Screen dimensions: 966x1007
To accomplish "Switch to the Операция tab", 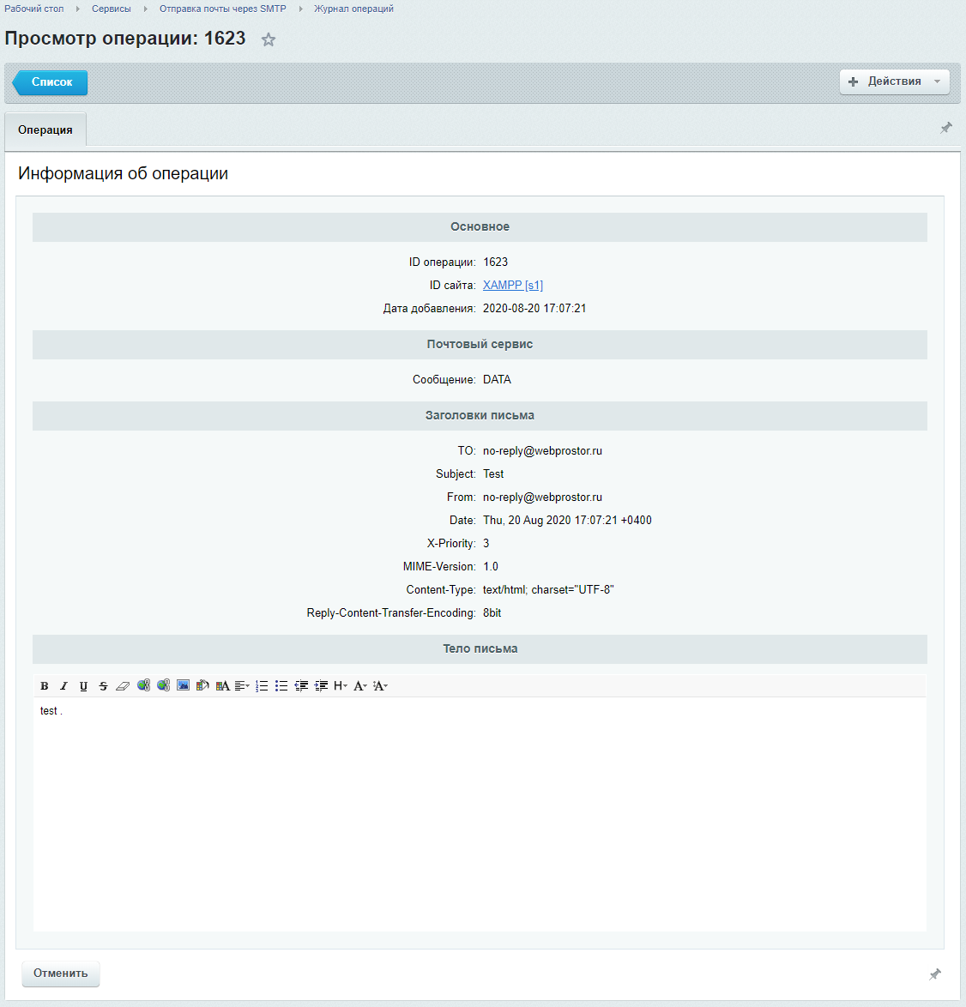I will click(45, 129).
